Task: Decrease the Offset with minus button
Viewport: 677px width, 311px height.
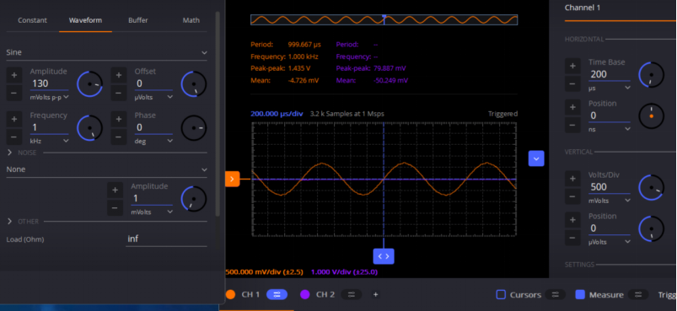Action: click(x=119, y=93)
